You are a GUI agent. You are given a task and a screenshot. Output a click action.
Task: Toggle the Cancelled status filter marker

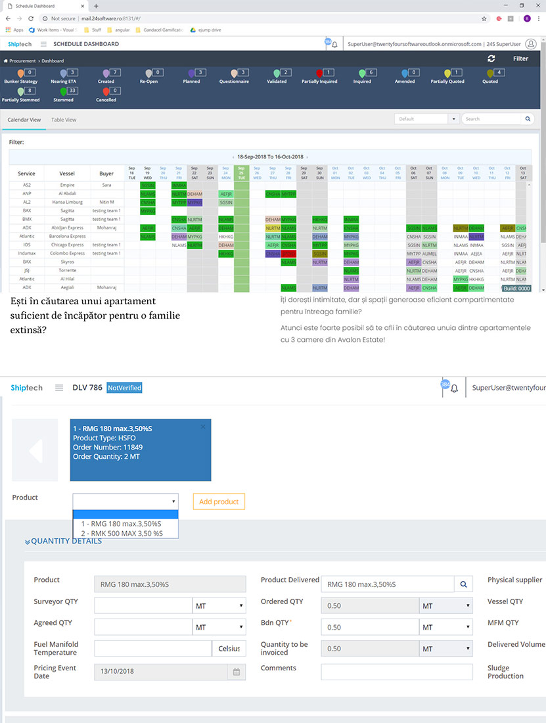tap(106, 92)
